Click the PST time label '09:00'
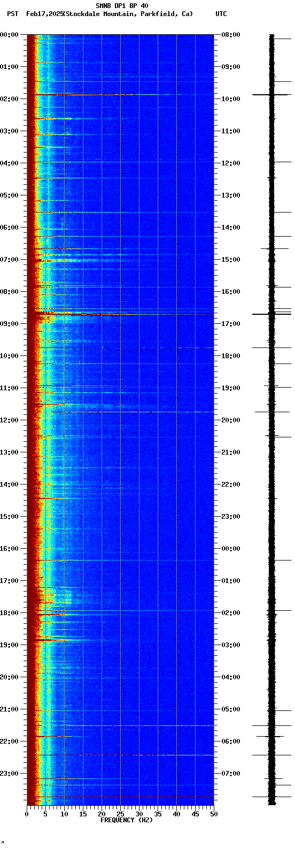 click(x=10, y=324)
